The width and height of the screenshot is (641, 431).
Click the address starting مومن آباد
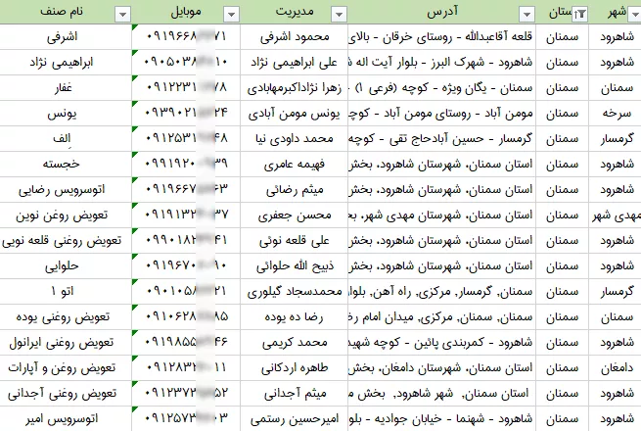(x=441, y=114)
